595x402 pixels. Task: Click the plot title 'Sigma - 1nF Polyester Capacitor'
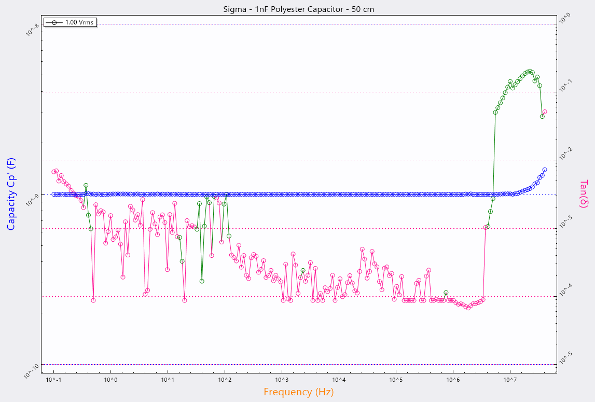point(298,9)
